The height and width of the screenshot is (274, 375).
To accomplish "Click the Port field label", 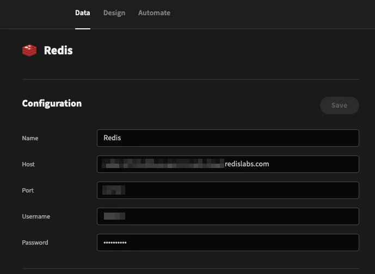I will point(28,190).
